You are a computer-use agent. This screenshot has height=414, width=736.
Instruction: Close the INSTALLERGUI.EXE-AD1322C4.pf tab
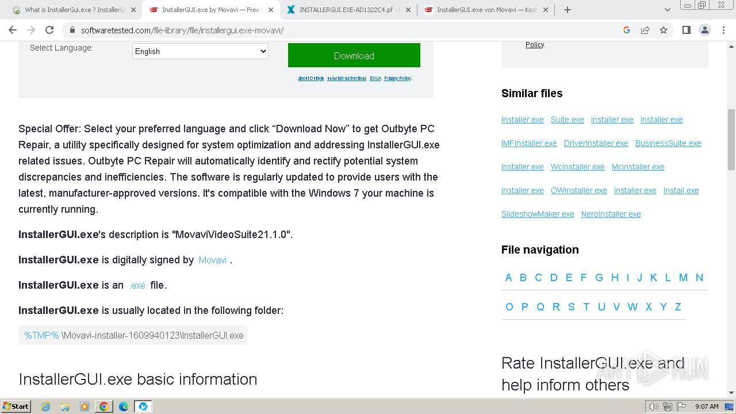point(408,10)
